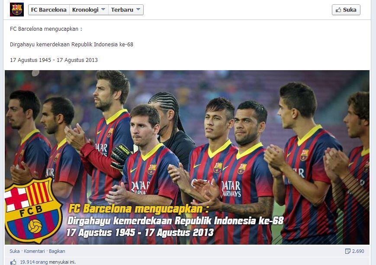Open the Terbaru dropdown arrow
The height and width of the screenshot is (265, 376).
[x=138, y=10]
